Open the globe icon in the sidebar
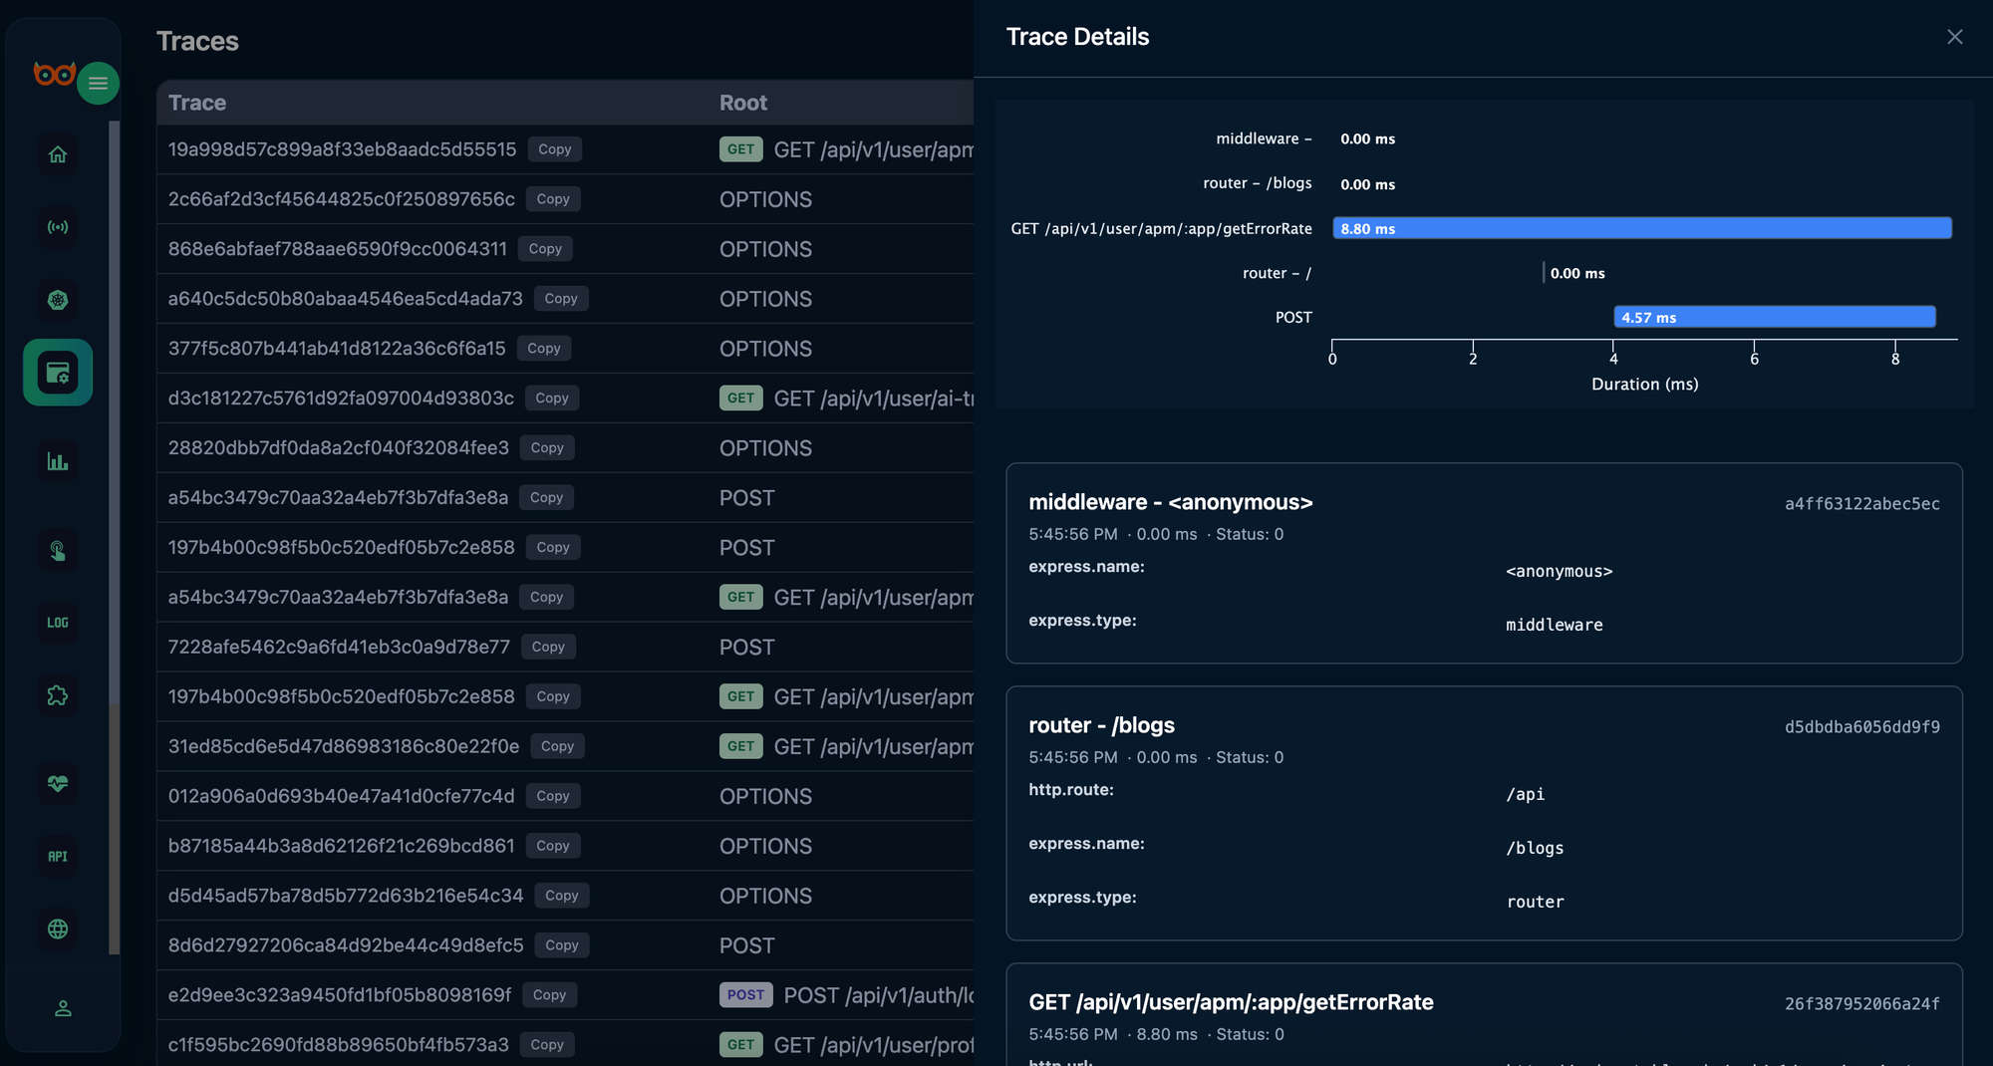1993x1066 pixels. pos(58,929)
